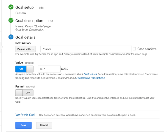Click the Goal setup heading
Screen dimensions: 167x132
[25, 7]
